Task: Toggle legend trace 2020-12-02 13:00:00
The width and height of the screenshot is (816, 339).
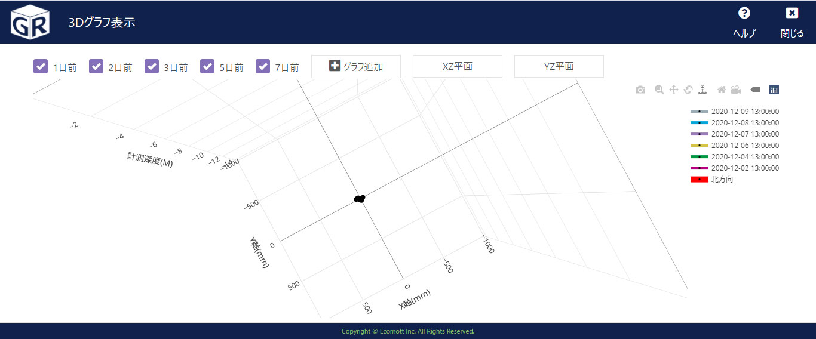Action: [735, 168]
